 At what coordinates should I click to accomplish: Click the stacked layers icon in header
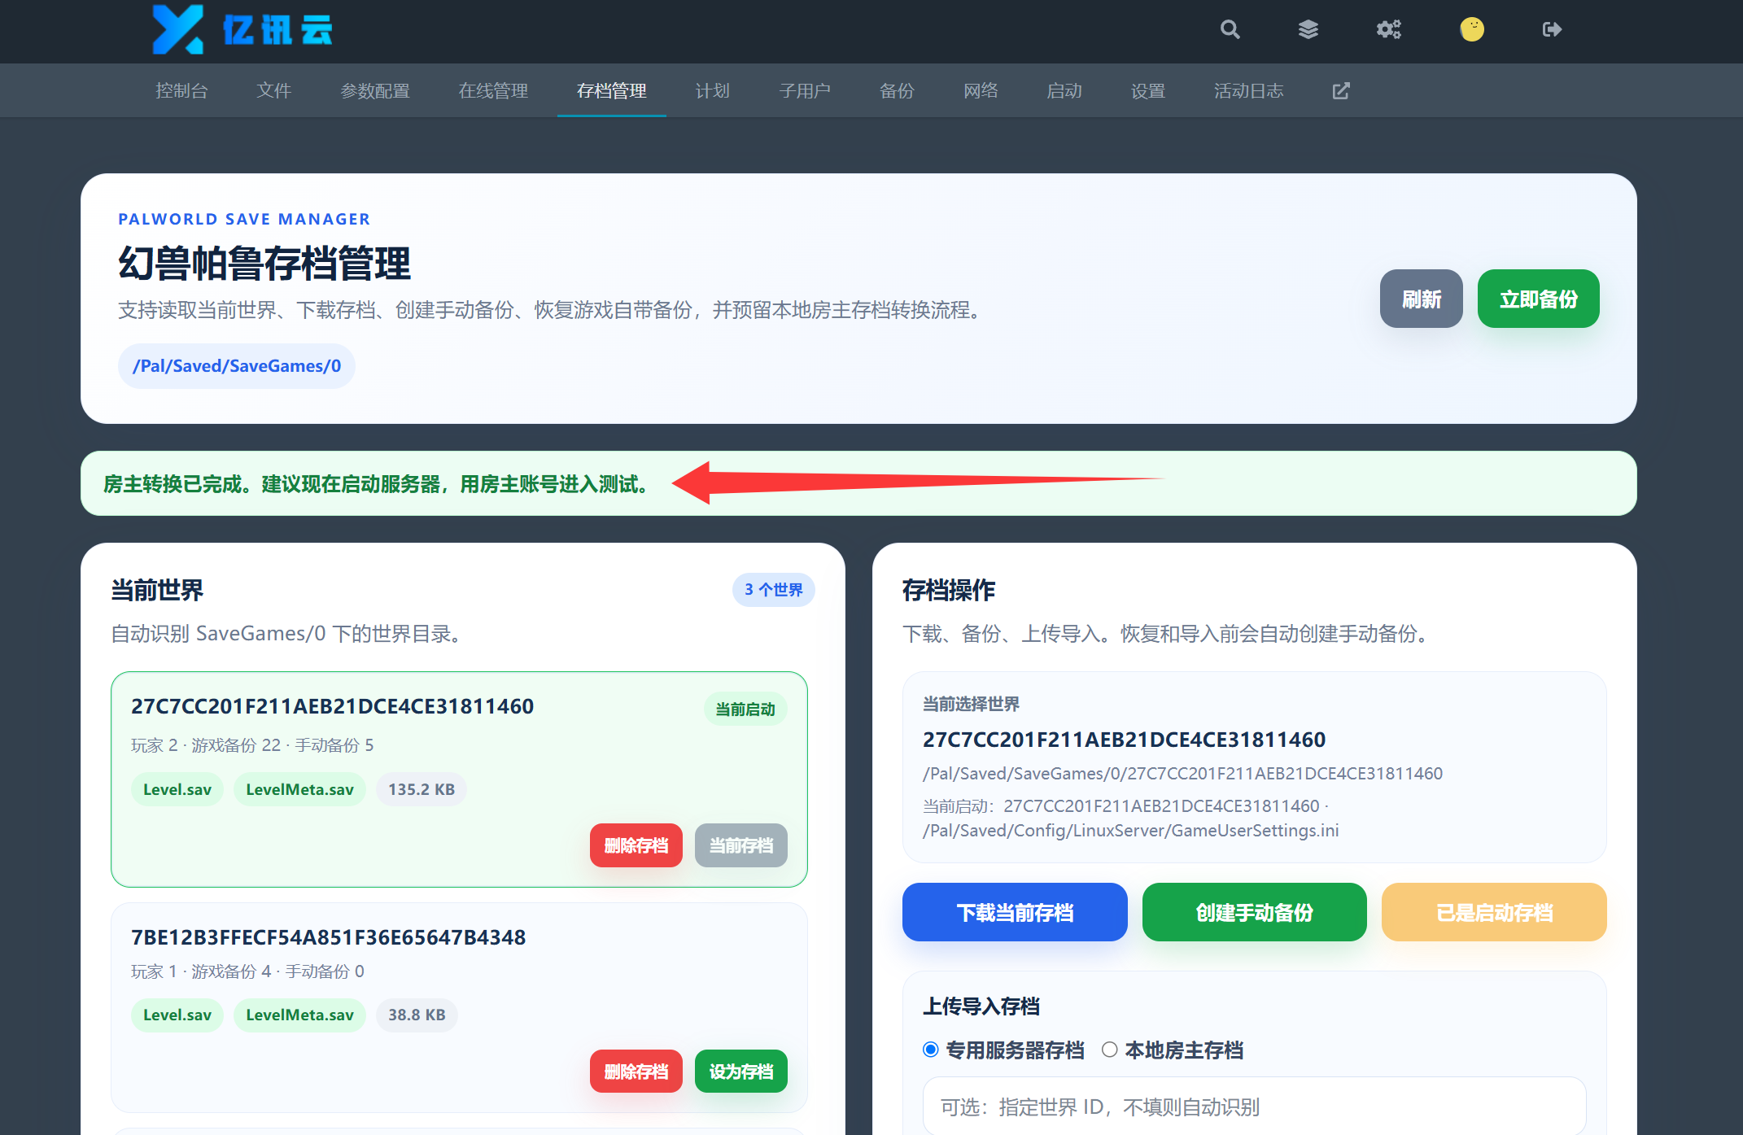click(x=1308, y=30)
